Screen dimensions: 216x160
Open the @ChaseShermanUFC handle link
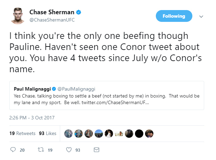point(52,20)
